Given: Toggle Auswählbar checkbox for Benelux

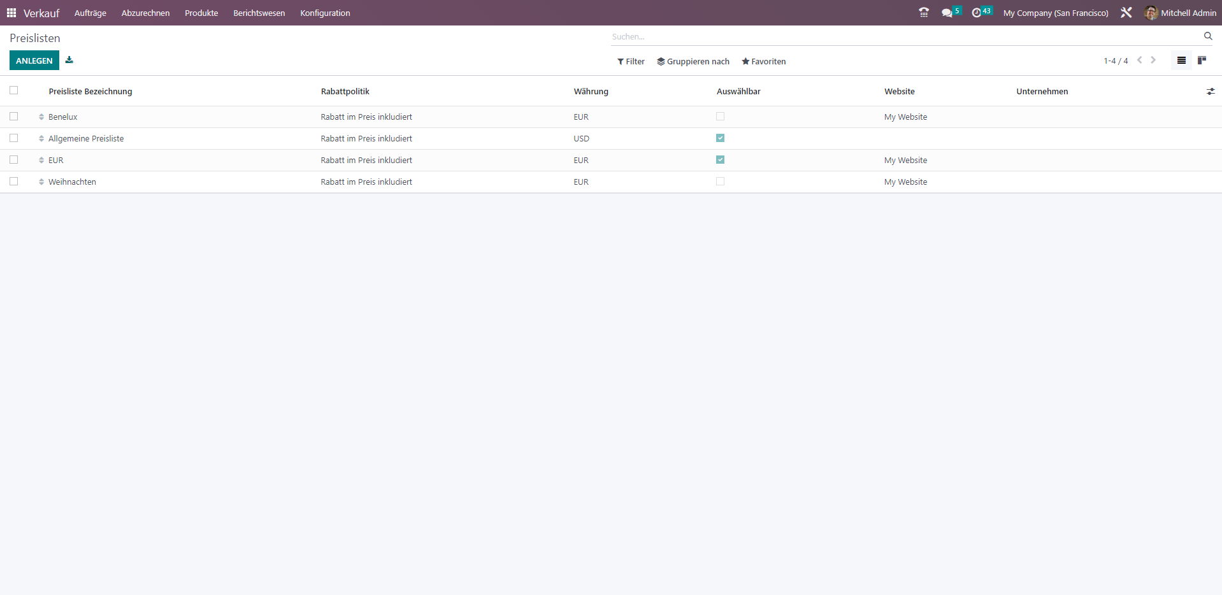Looking at the screenshot, I should coord(721,117).
